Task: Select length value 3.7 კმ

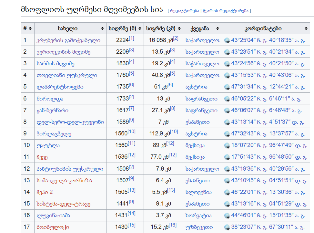Action: [163, 216]
